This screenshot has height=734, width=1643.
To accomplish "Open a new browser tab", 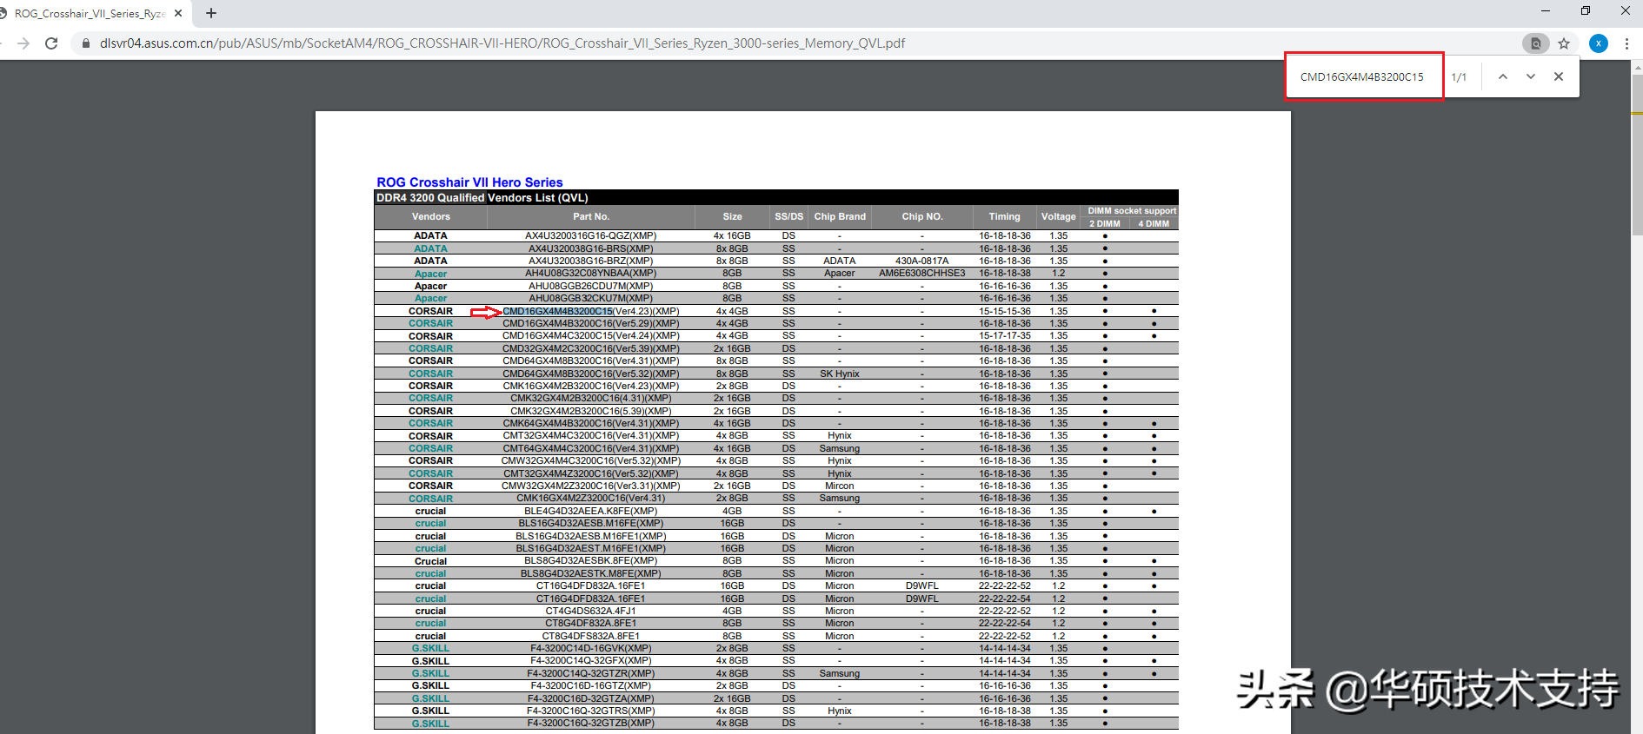I will (211, 13).
